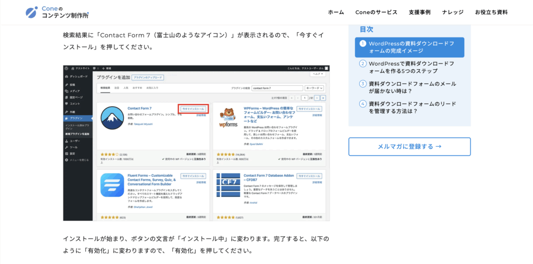The height and width of the screenshot is (264, 533).
Task: Open author link Takayuki Miyoshi
Action: point(143,124)
